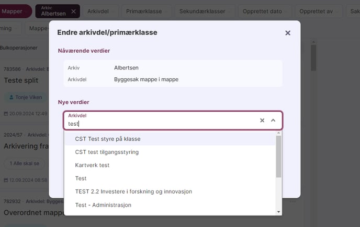Image resolution: width=360 pixels, height=227 pixels.
Task: Select "CST Test styre på klasse" option
Action: (170, 139)
